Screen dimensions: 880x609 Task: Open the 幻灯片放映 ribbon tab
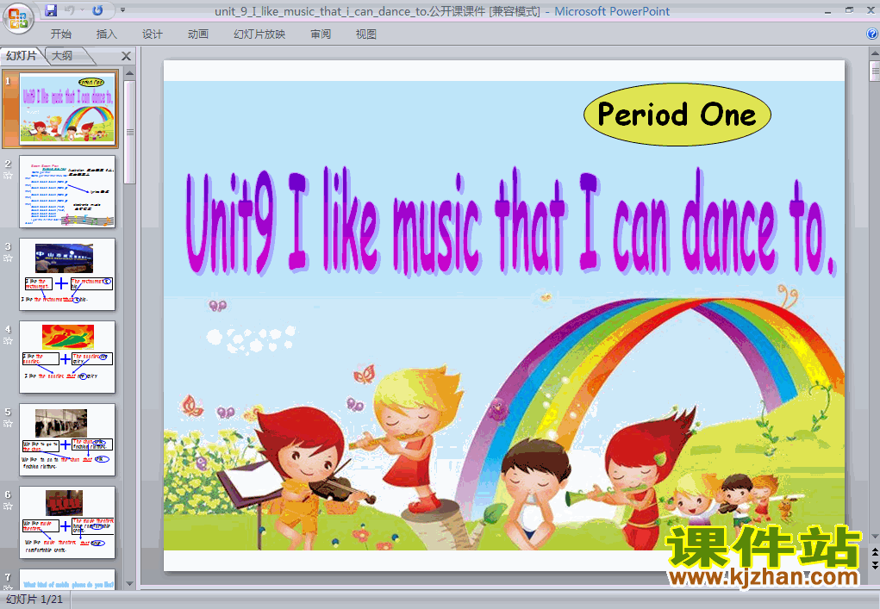259,34
